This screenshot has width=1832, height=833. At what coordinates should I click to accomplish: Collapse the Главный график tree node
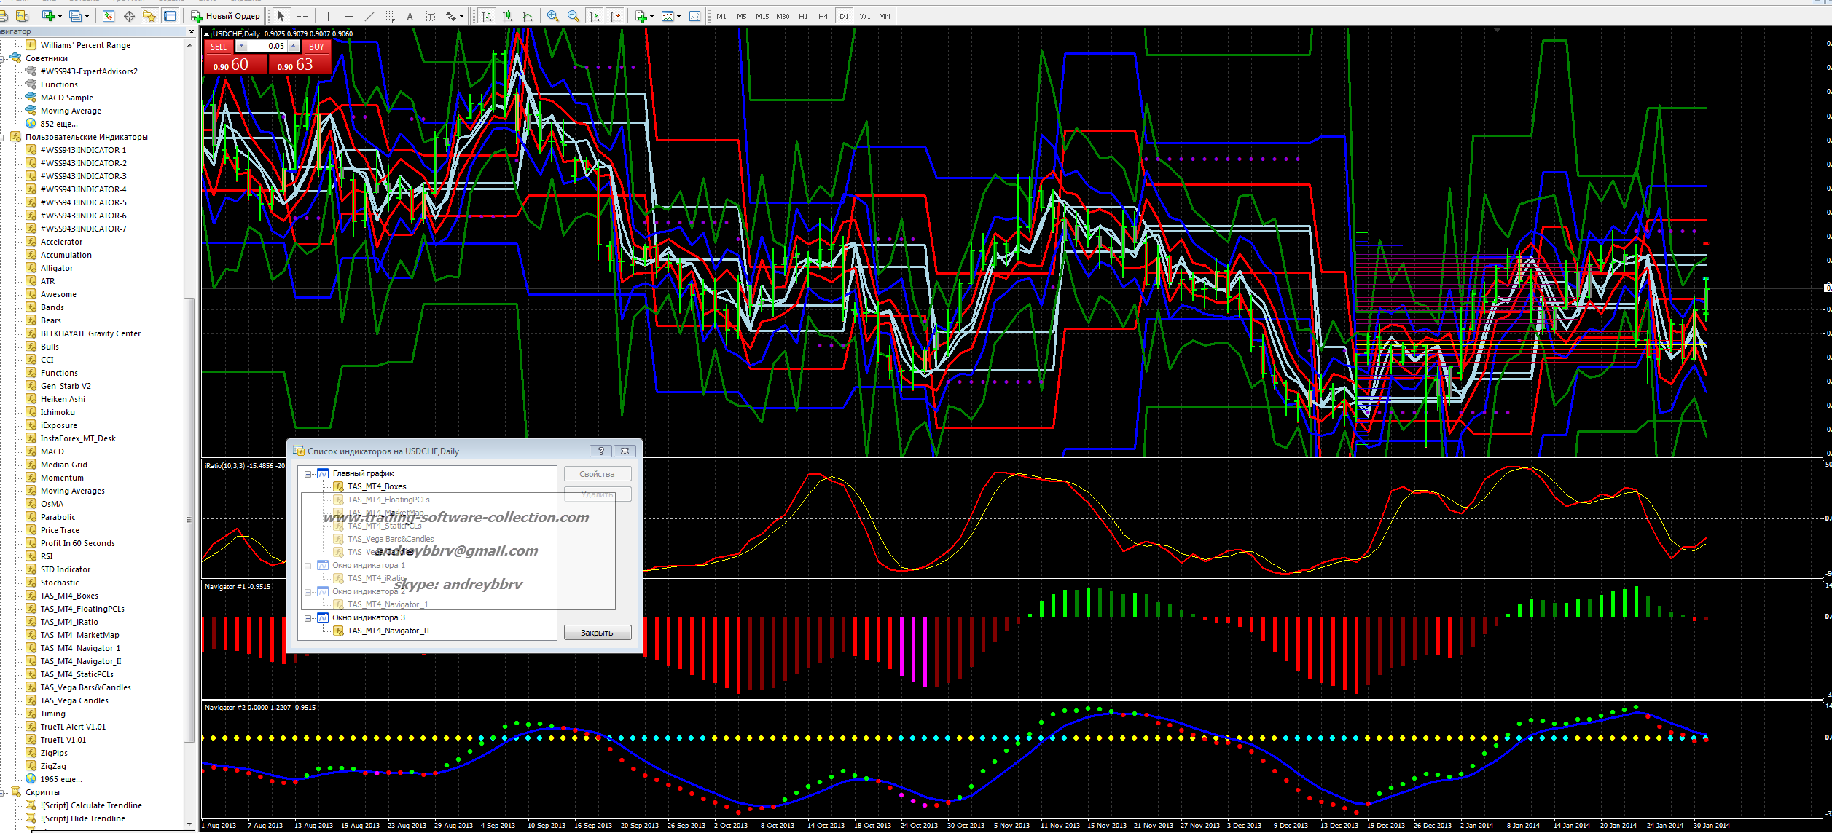[308, 474]
